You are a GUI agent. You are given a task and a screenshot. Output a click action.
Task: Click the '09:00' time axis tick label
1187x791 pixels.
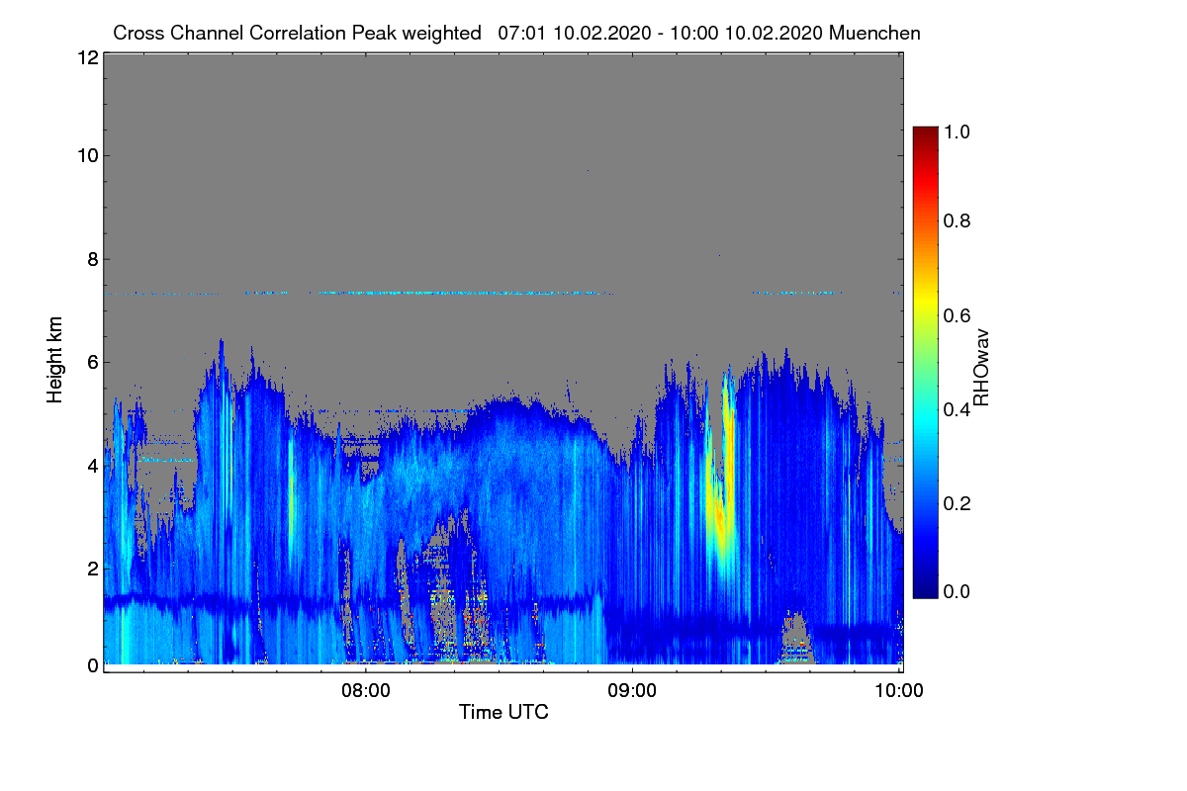[x=632, y=691]
